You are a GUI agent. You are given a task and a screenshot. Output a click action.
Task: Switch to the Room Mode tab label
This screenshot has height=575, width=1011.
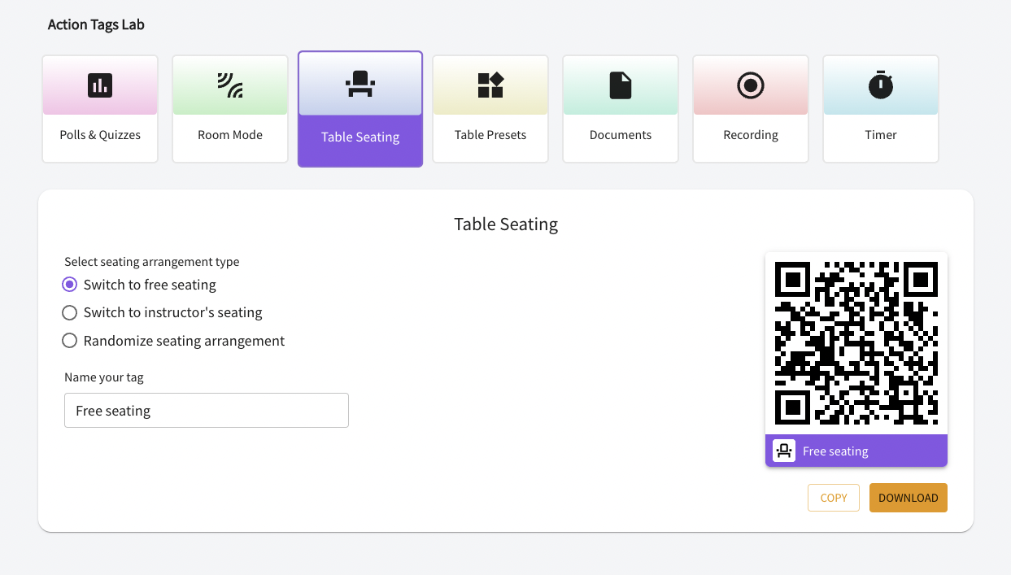click(230, 135)
